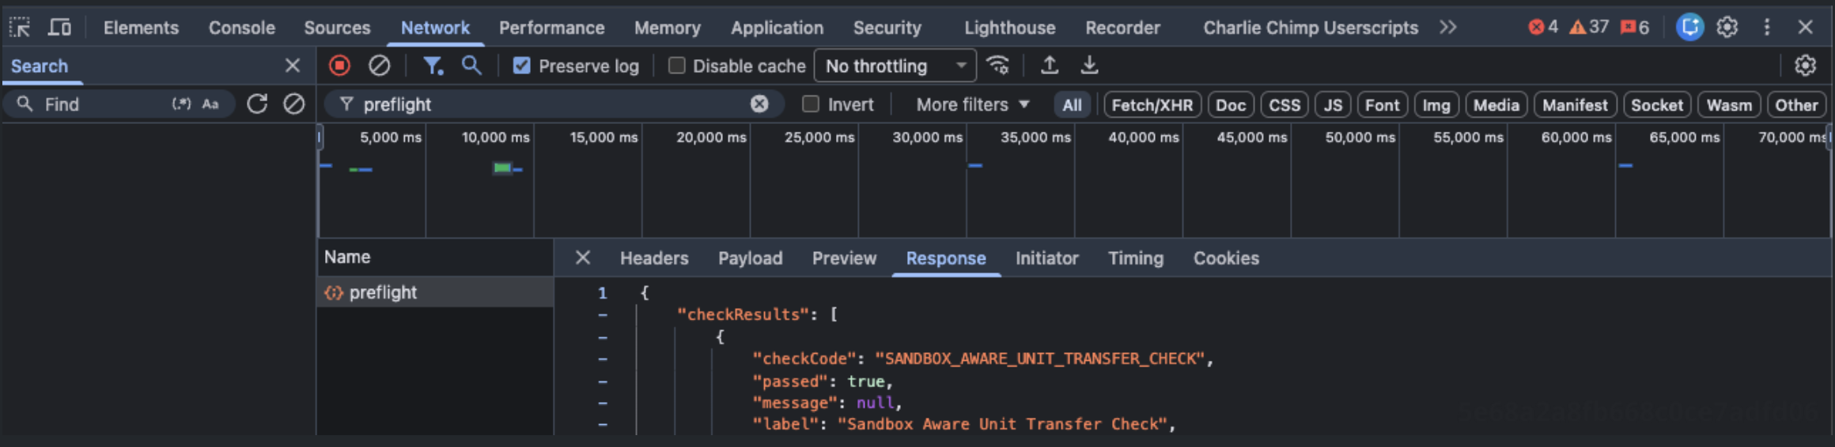Select the preflight request row
Viewport: 1835px width, 447px height.
pyautogui.click(x=435, y=292)
